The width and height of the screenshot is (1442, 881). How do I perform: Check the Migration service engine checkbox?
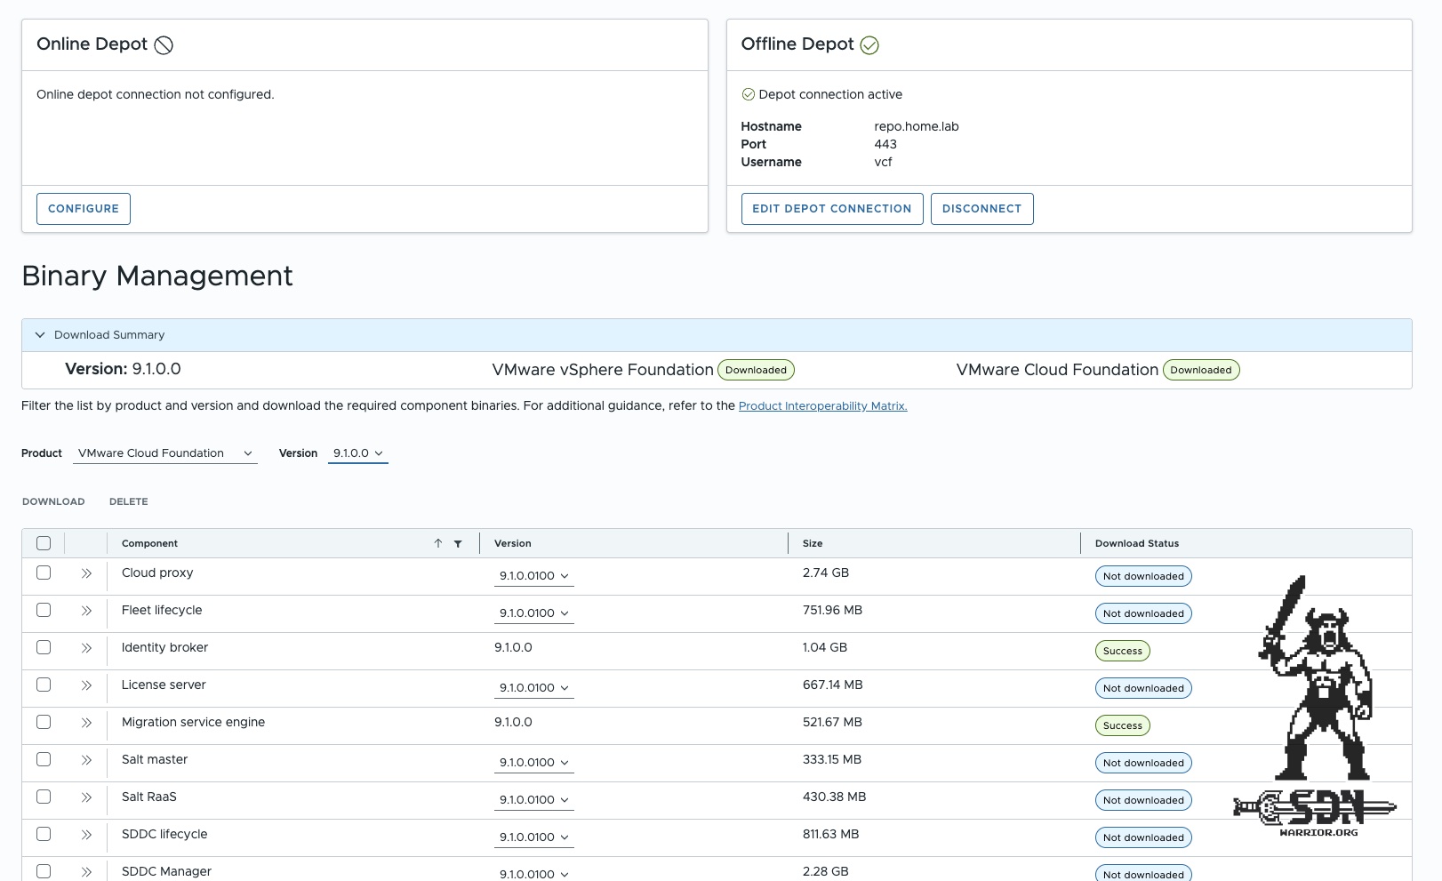click(x=44, y=722)
